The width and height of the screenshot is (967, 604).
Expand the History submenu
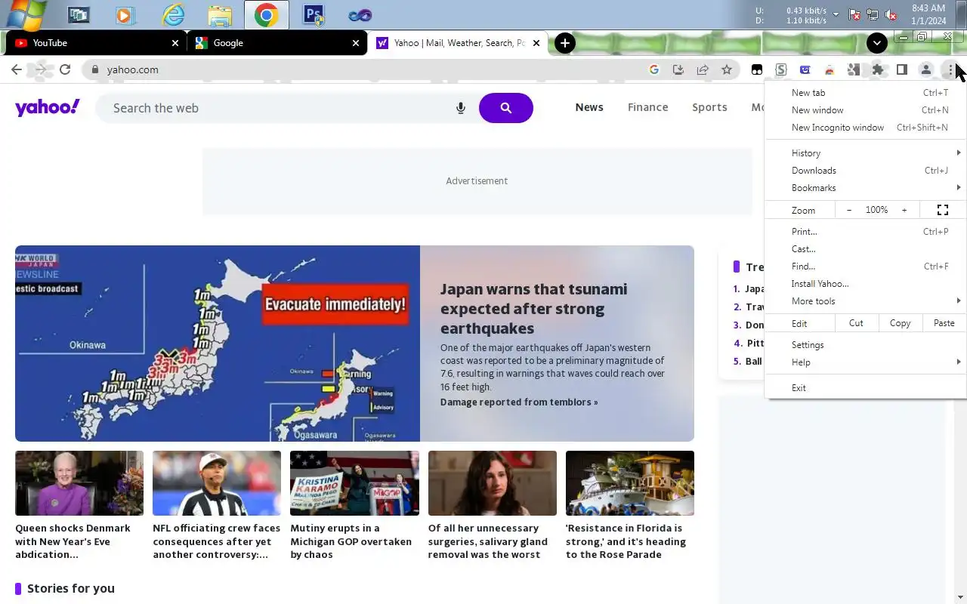(x=866, y=153)
